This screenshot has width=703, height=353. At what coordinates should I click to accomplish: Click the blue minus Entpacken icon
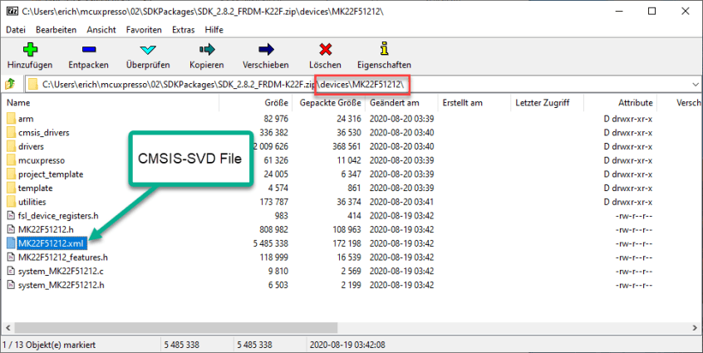(88, 50)
